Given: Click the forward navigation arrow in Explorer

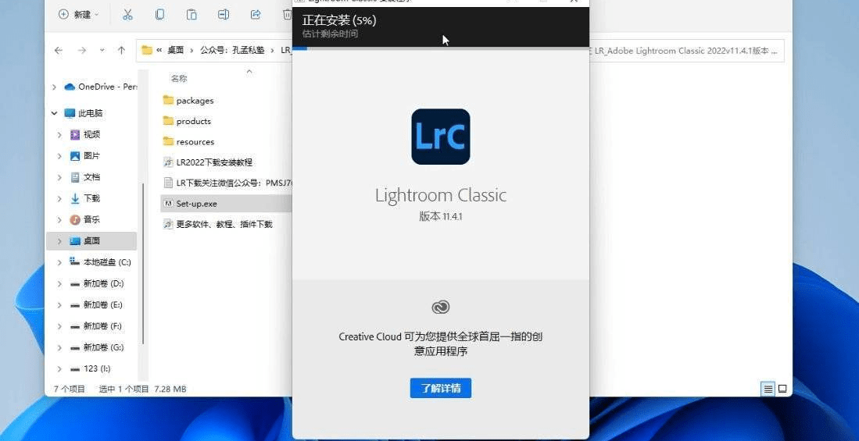Looking at the screenshot, I should tap(81, 50).
